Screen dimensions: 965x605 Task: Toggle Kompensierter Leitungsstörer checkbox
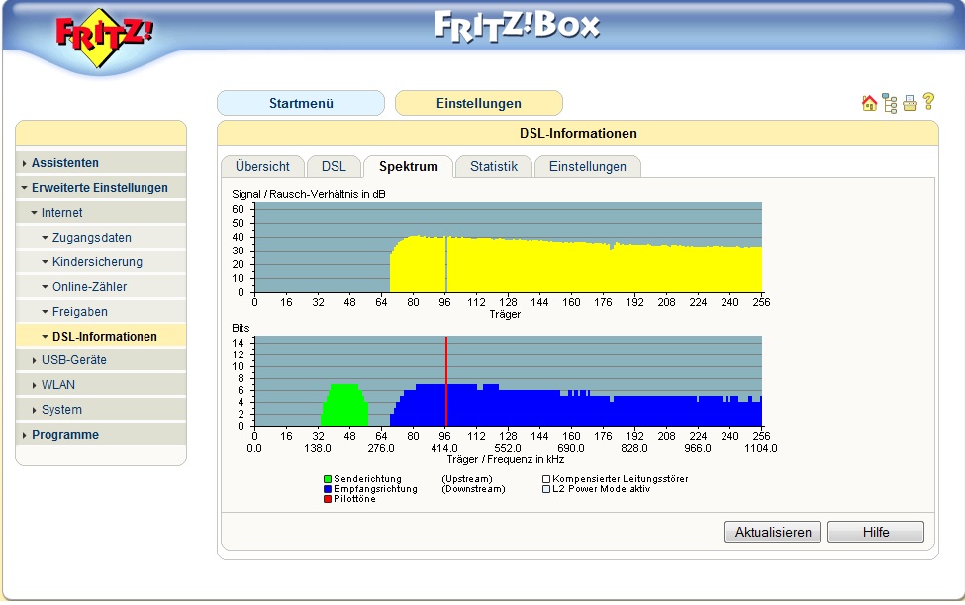point(546,479)
